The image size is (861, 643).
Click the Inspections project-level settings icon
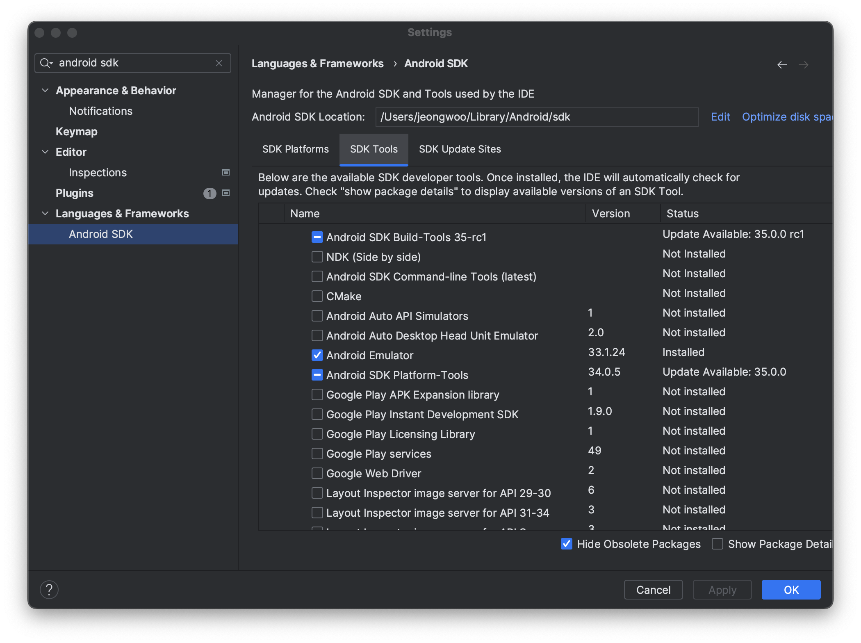[x=226, y=172]
